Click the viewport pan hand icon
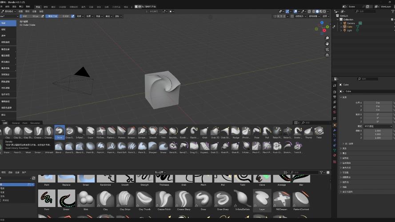 click(x=327, y=44)
